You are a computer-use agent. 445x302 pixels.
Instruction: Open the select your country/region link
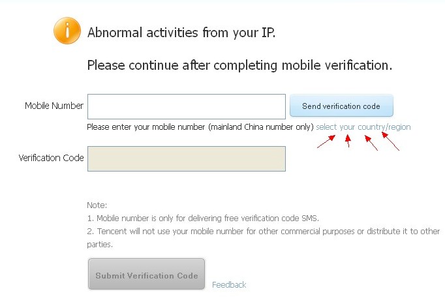click(x=363, y=127)
